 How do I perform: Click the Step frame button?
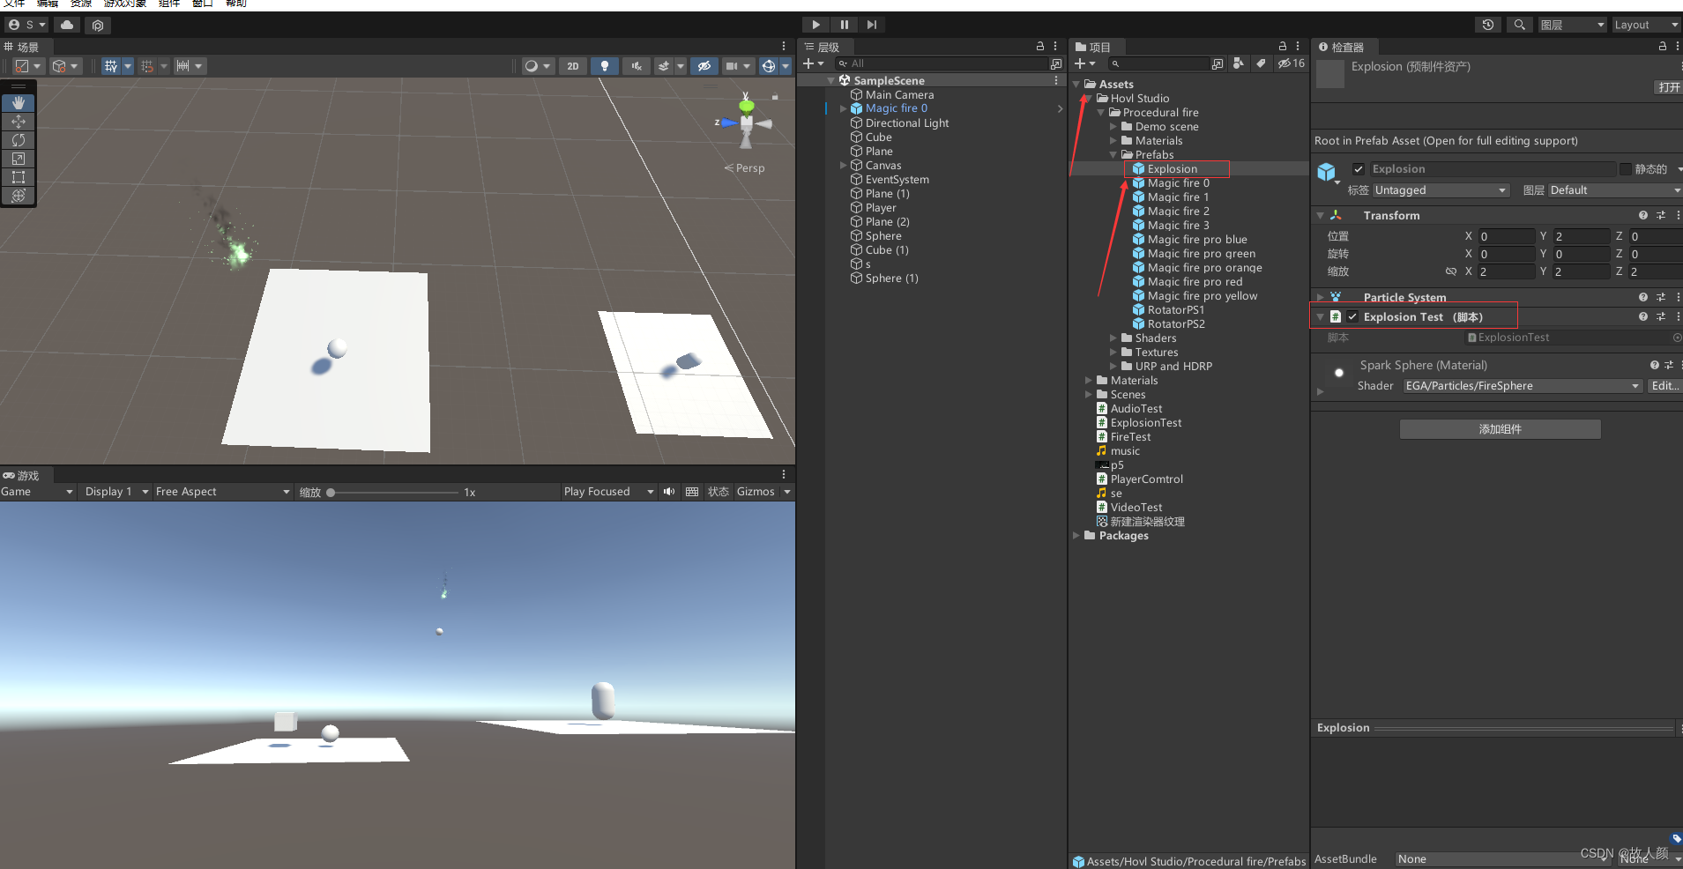(872, 25)
